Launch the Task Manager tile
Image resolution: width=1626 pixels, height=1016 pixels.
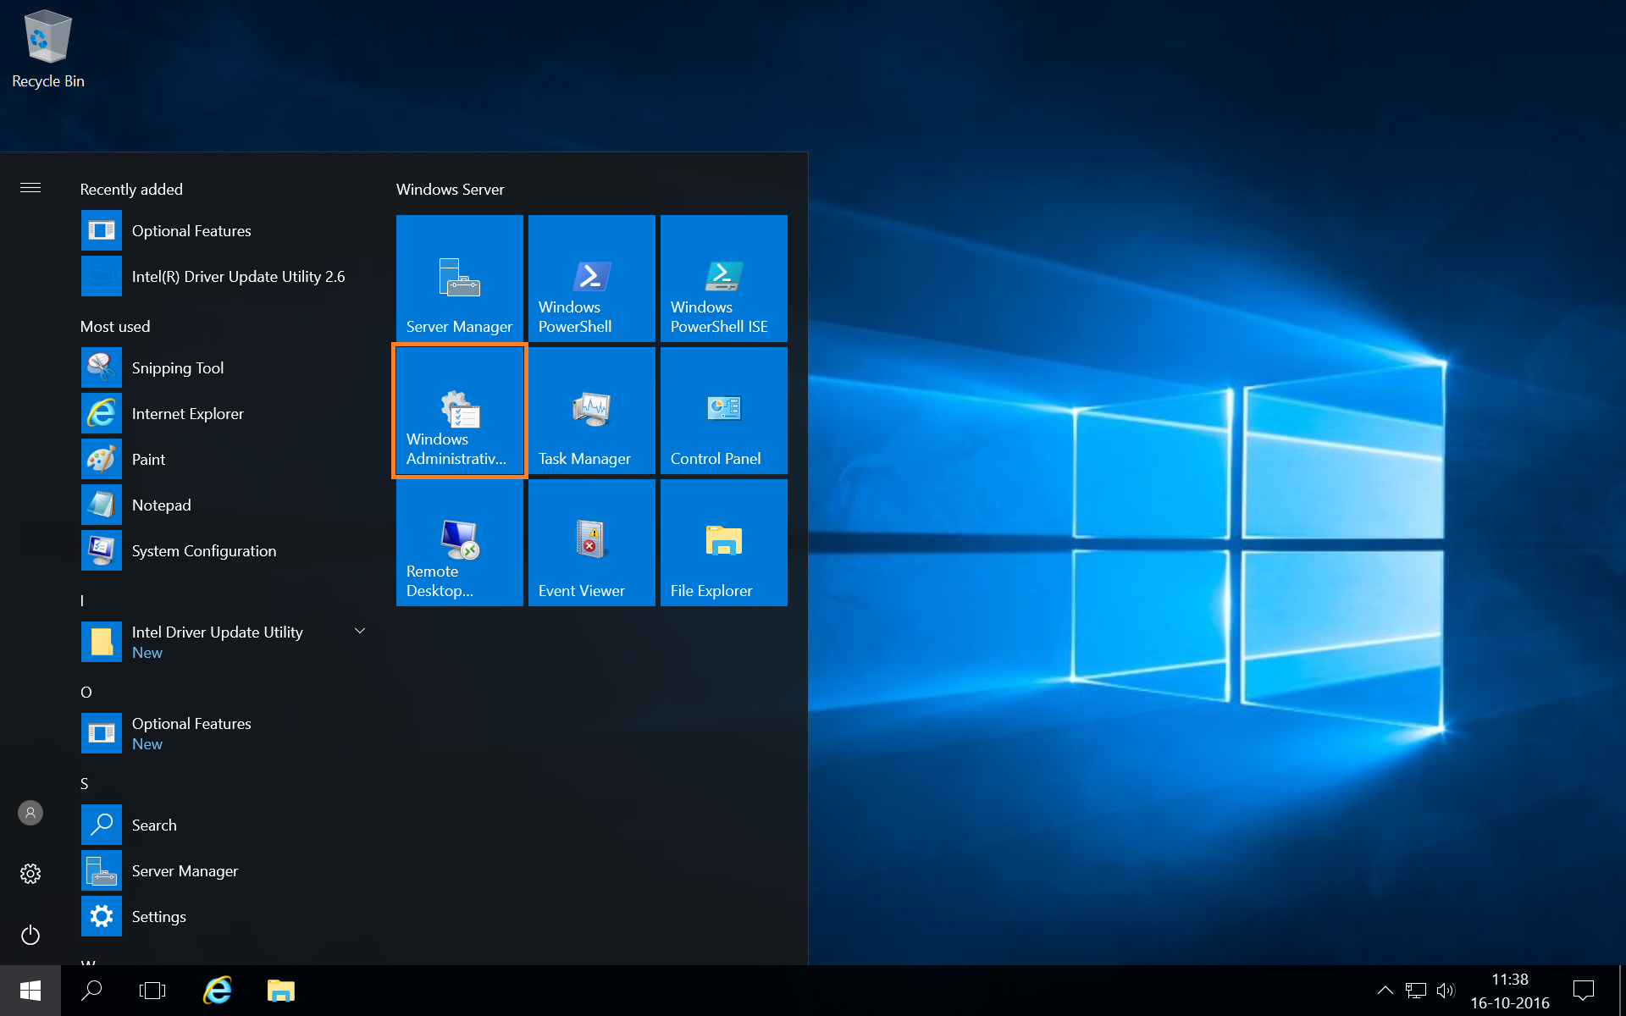[x=592, y=411]
